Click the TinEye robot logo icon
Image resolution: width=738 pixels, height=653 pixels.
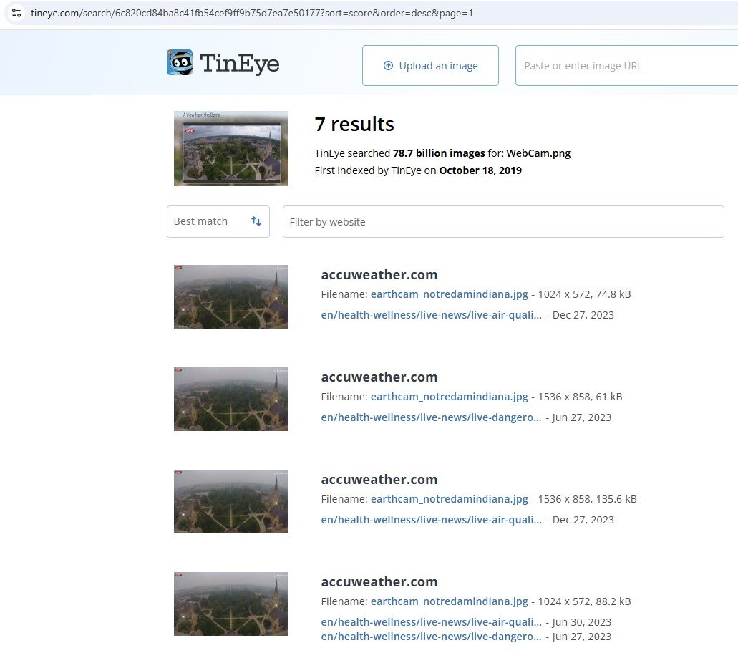tap(180, 63)
